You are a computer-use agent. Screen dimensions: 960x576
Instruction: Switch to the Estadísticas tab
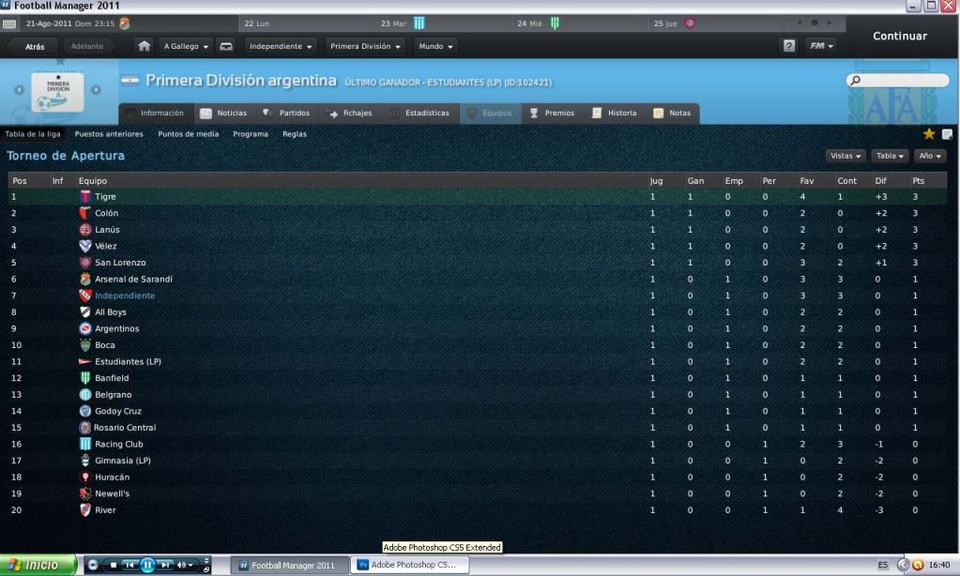coord(420,114)
